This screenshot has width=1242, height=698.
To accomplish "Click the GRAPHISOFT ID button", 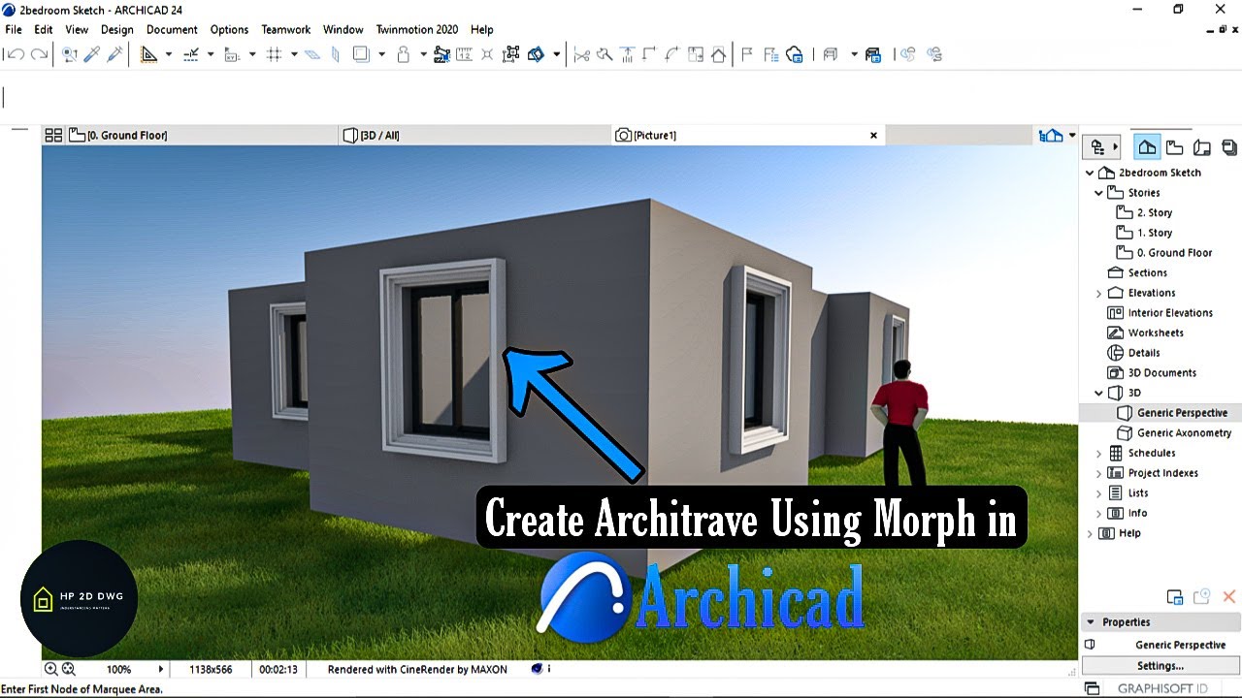I will pyautogui.click(x=1162, y=688).
